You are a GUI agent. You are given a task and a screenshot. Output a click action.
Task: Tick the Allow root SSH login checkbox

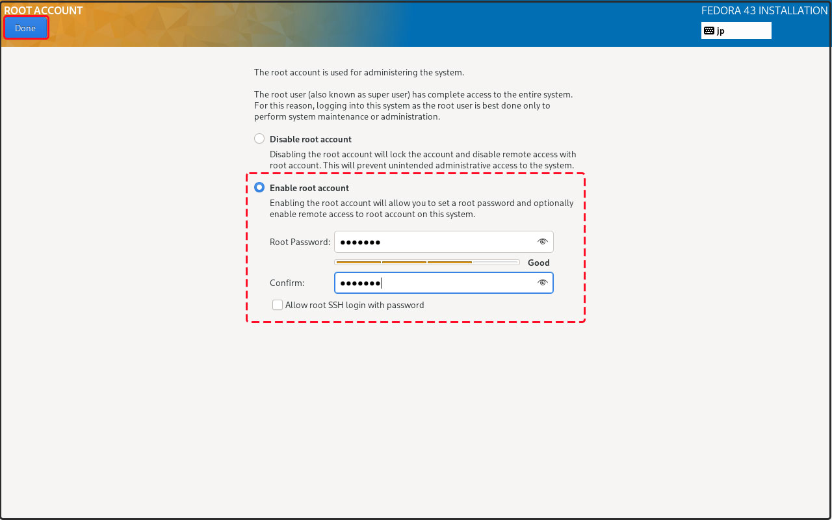click(278, 305)
